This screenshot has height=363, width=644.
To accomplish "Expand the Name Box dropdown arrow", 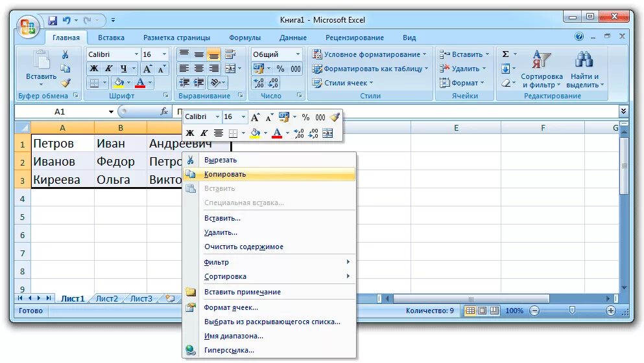I will tap(111, 111).
